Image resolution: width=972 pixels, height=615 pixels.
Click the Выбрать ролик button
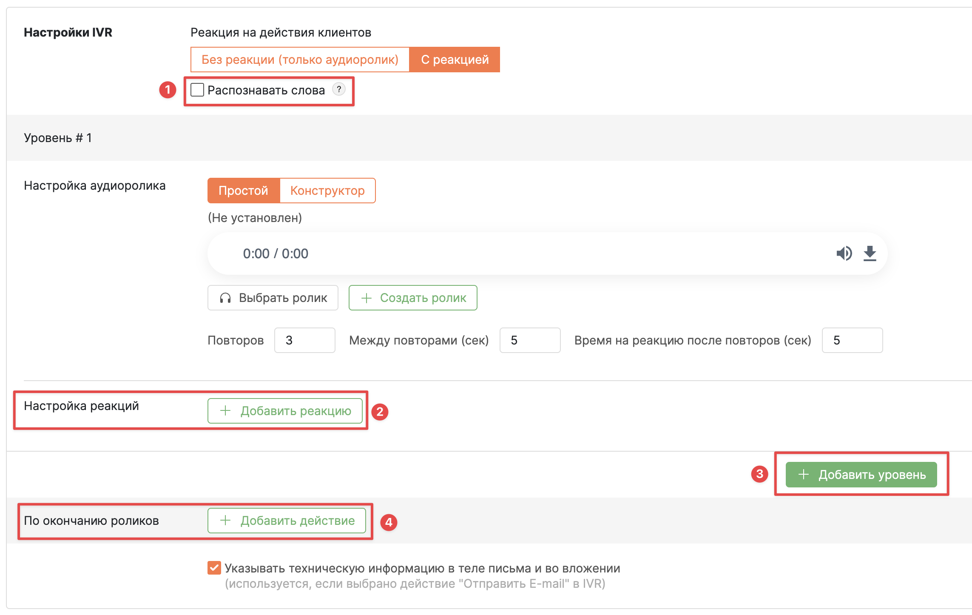tap(273, 298)
